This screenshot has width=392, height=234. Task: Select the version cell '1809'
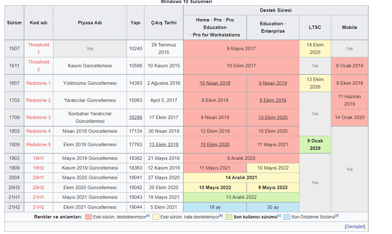click(14, 145)
